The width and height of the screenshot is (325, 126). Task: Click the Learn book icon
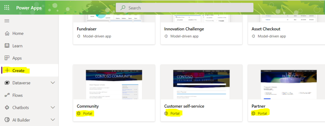click(7, 46)
